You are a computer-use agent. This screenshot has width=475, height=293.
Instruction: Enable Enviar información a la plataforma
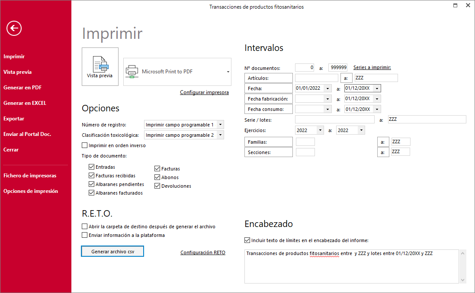84,235
